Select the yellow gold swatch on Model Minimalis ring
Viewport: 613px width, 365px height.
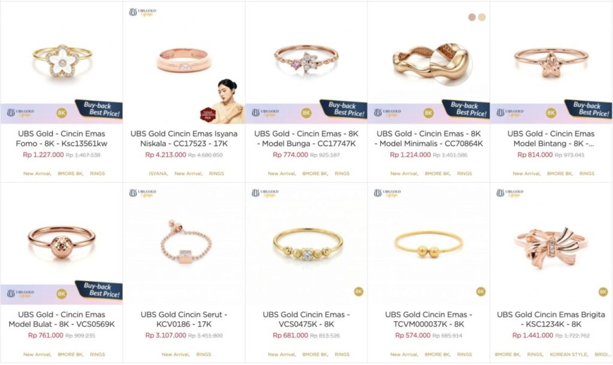(x=482, y=17)
